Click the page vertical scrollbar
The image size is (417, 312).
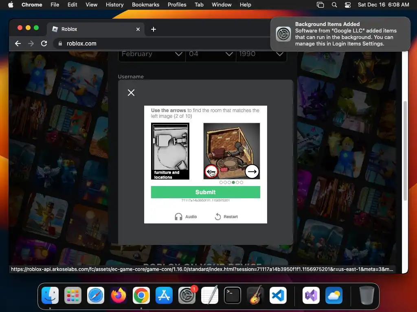[405, 151]
